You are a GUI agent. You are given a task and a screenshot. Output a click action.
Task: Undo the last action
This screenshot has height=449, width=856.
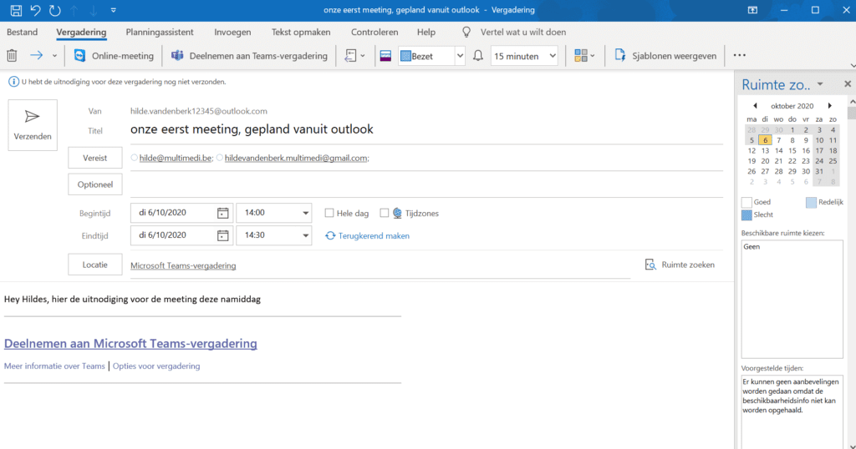tap(35, 10)
